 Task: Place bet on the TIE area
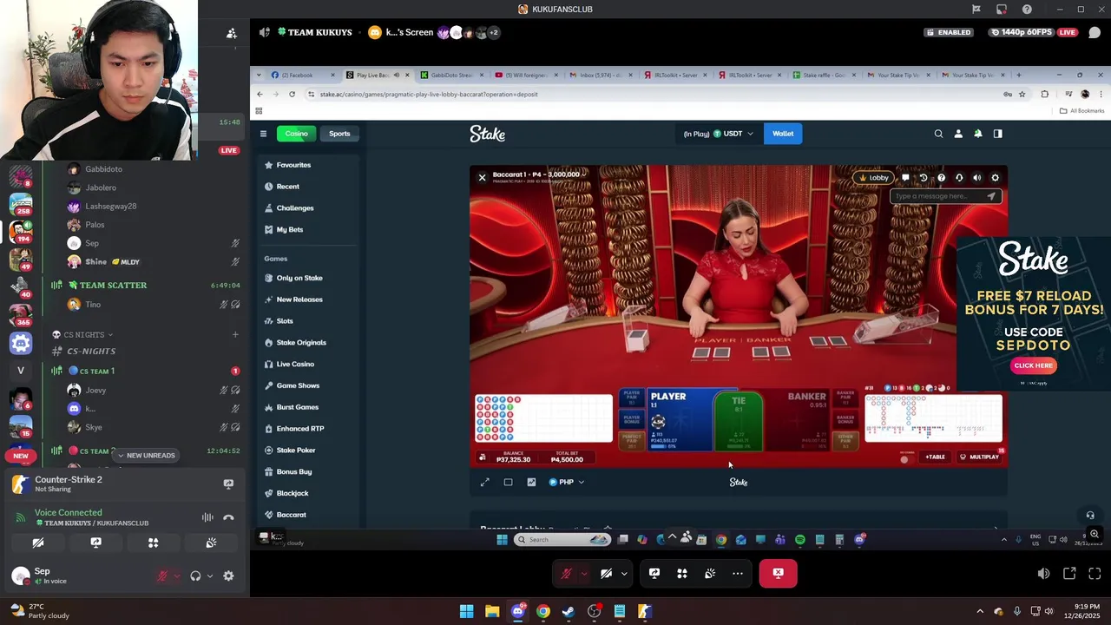point(739,421)
